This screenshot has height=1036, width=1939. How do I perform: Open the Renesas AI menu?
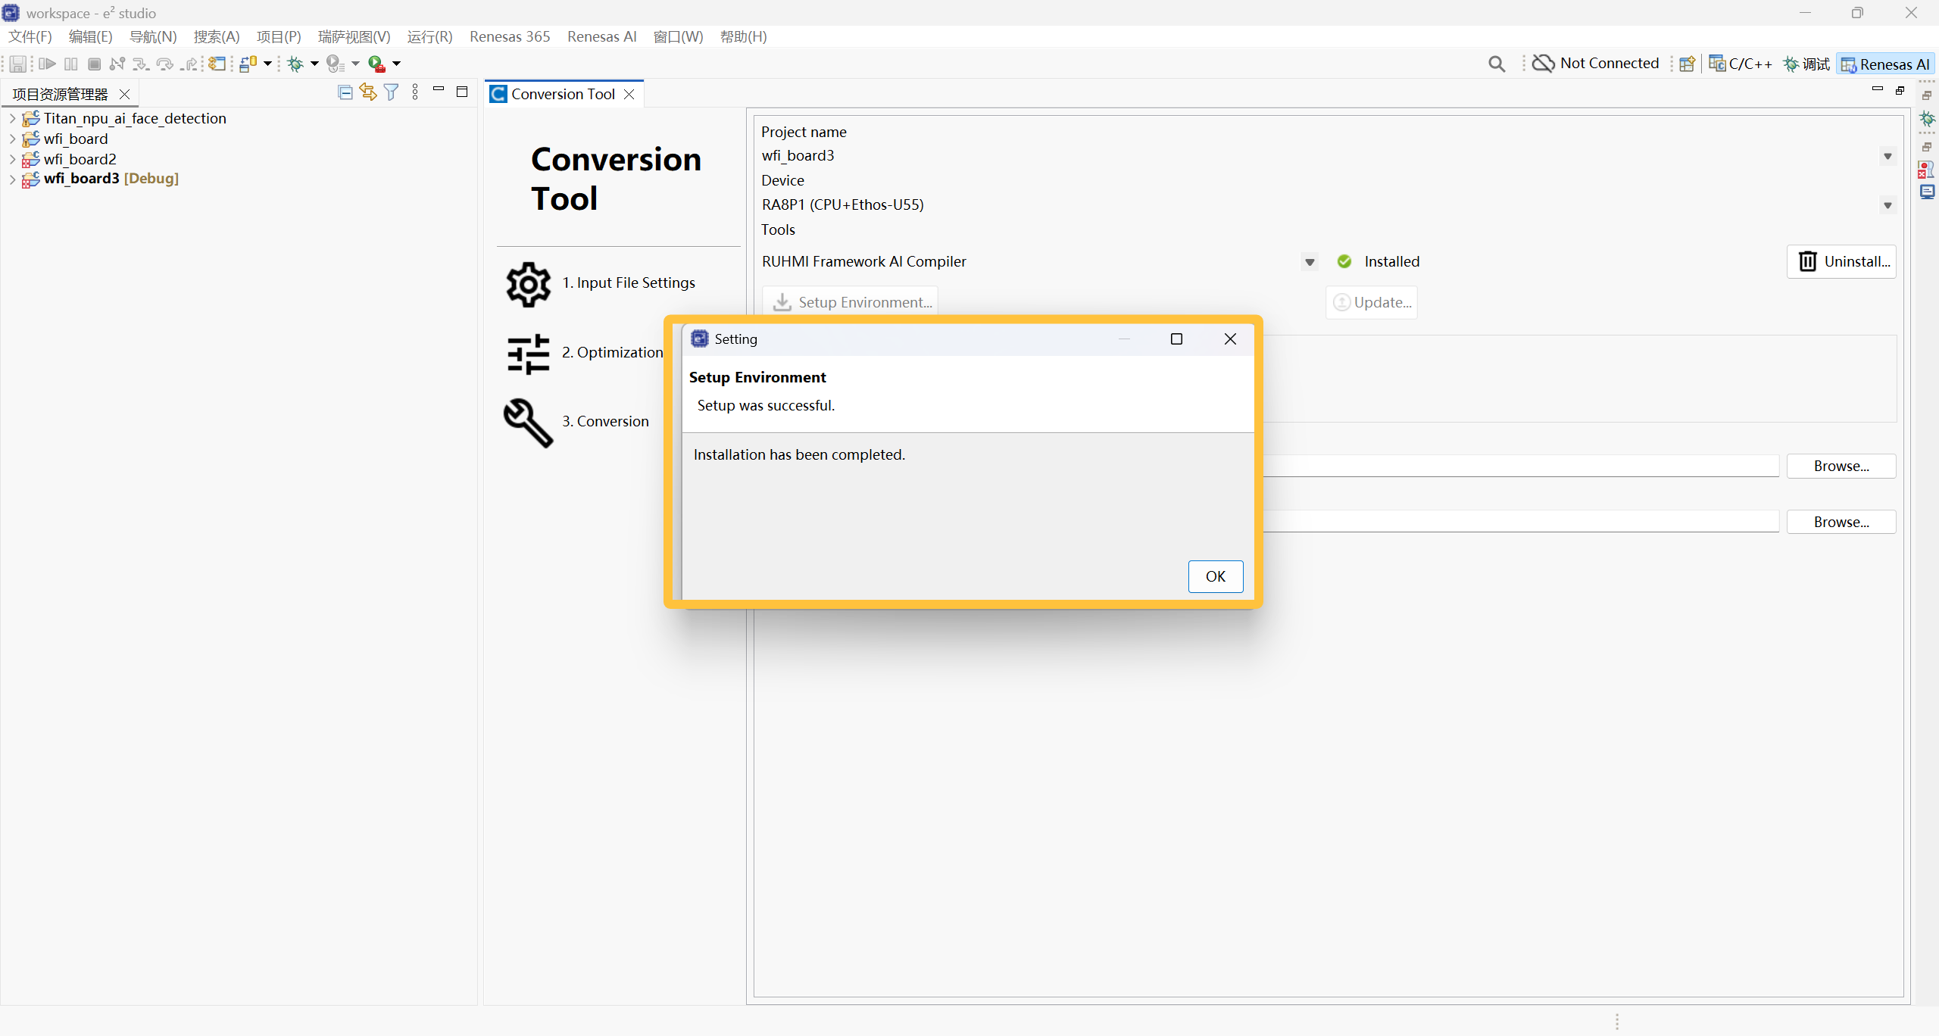pyautogui.click(x=601, y=36)
